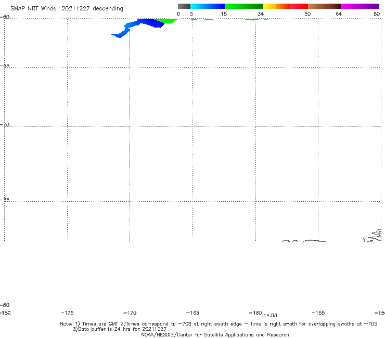The image size is (385, 338).
Task: Click the color bar label '18'
Action: pos(224,14)
